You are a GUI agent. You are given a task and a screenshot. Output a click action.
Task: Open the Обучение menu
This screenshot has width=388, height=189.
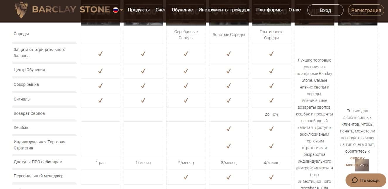(182, 10)
